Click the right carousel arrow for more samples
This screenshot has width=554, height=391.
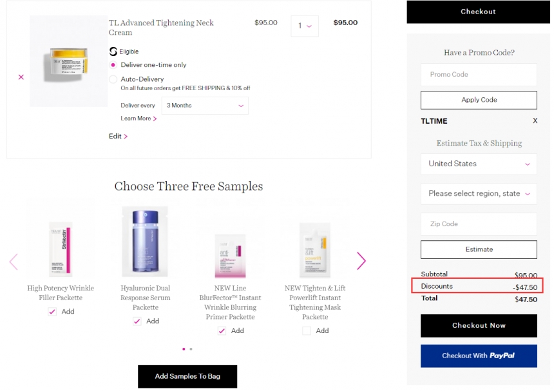click(x=361, y=260)
